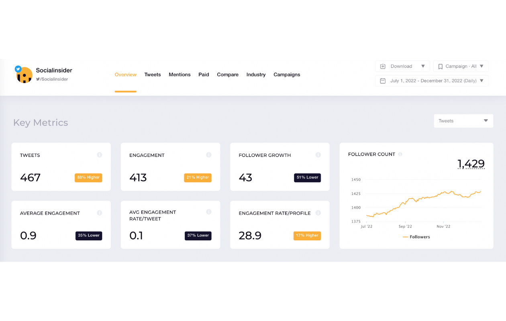Screen dimensions: 506x321
Task: Click the July 1 – December 31 date text
Action: point(433,81)
